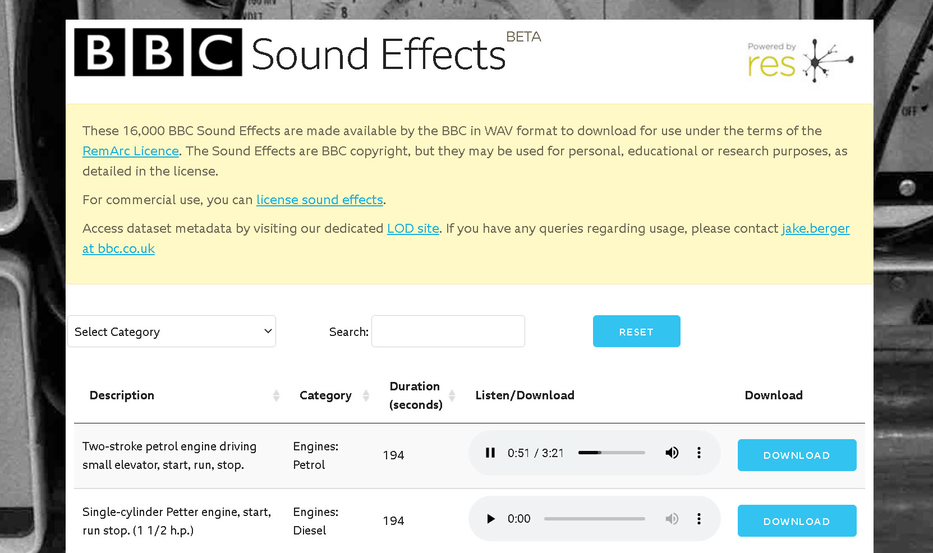Click the Search input field

[x=448, y=331]
